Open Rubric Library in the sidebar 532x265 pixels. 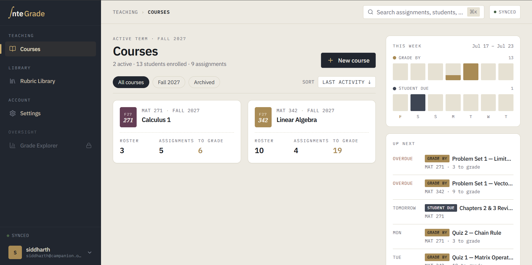pos(51,81)
